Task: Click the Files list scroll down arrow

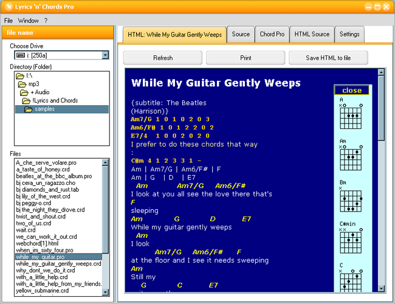Action: pos(105,292)
